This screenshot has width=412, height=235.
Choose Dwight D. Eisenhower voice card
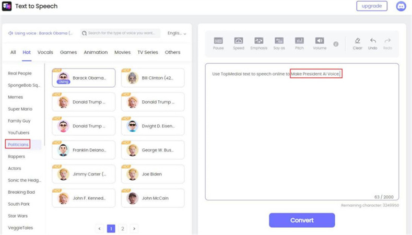(152, 126)
